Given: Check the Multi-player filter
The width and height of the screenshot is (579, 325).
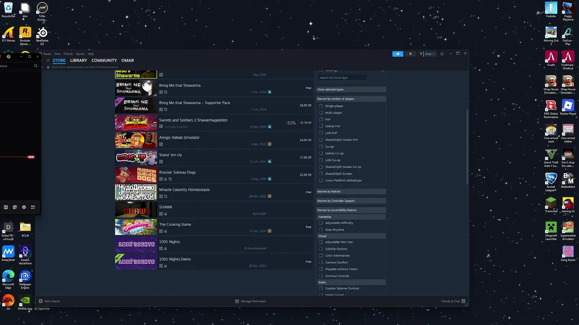Looking at the screenshot, I should click(x=321, y=113).
